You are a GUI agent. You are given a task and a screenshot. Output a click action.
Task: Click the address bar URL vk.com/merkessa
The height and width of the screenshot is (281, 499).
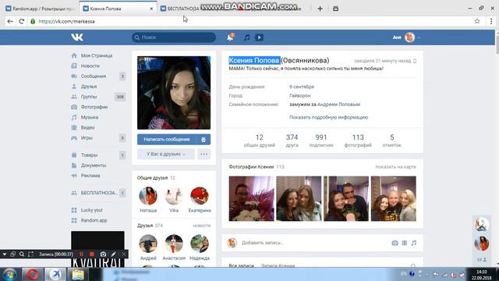[x=66, y=21]
